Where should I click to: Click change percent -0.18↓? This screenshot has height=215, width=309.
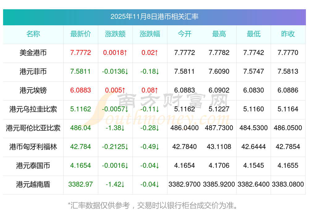coord(150,72)
